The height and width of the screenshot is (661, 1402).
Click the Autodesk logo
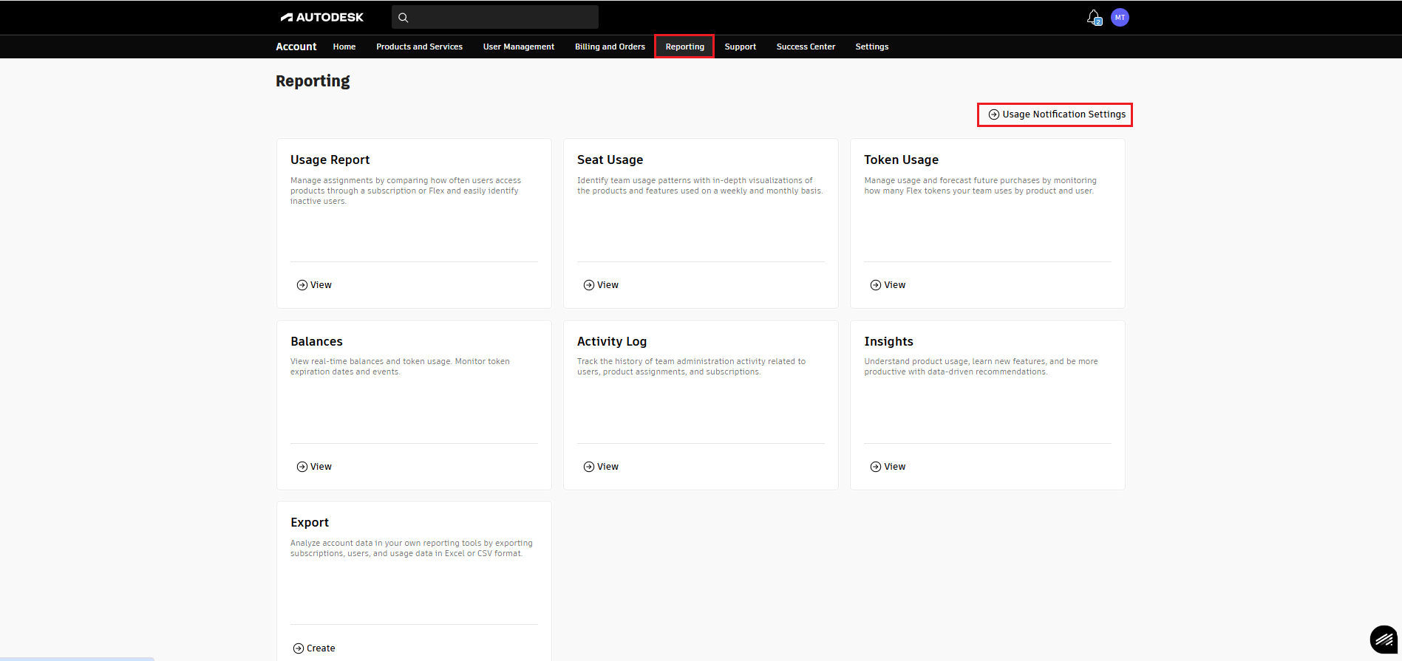[x=321, y=17]
